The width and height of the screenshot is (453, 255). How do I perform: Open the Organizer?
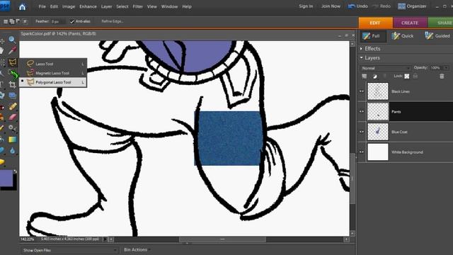[x=412, y=6]
